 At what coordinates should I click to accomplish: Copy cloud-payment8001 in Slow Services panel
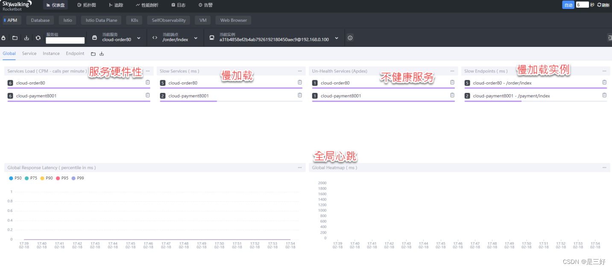pyautogui.click(x=300, y=95)
